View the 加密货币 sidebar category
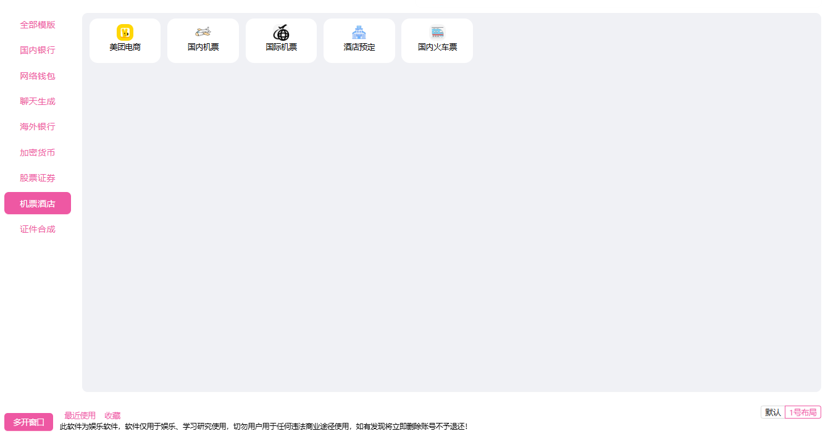This screenshot has height=434, width=828. (x=38, y=152)
